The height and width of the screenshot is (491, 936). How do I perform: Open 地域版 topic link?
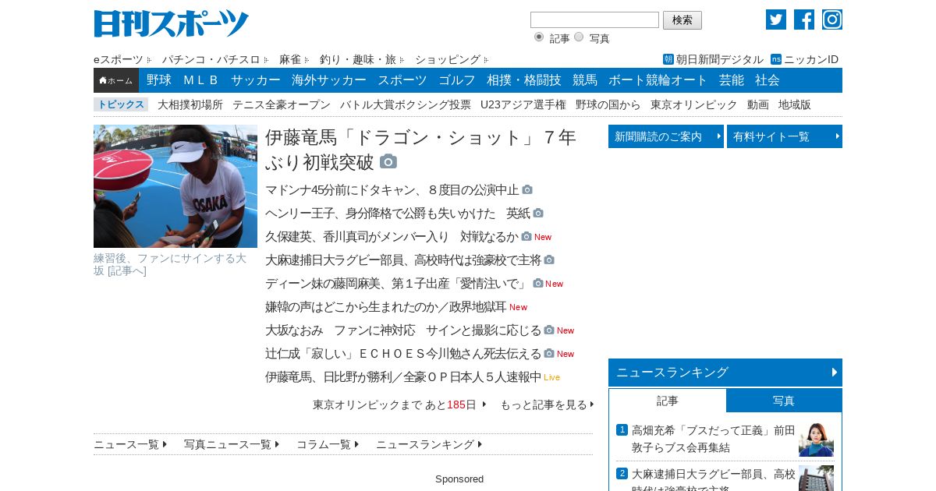(795, 104)
